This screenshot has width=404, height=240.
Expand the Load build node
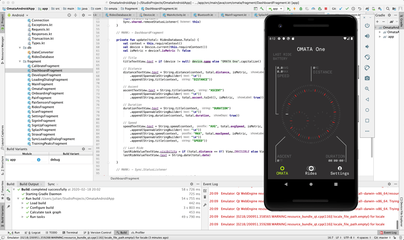tap(23, 203)
